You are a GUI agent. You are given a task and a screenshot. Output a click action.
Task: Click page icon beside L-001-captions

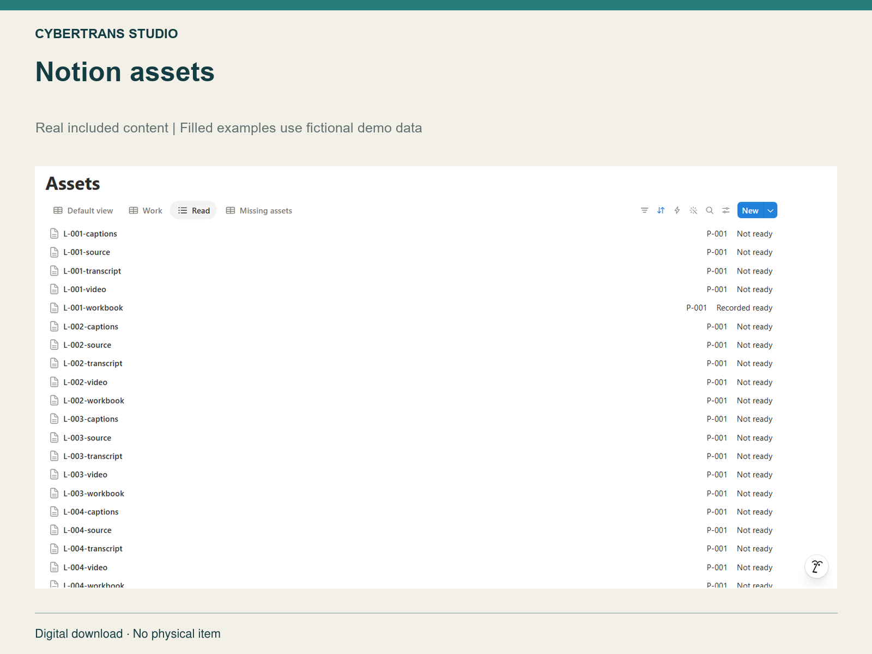(55, 234)
